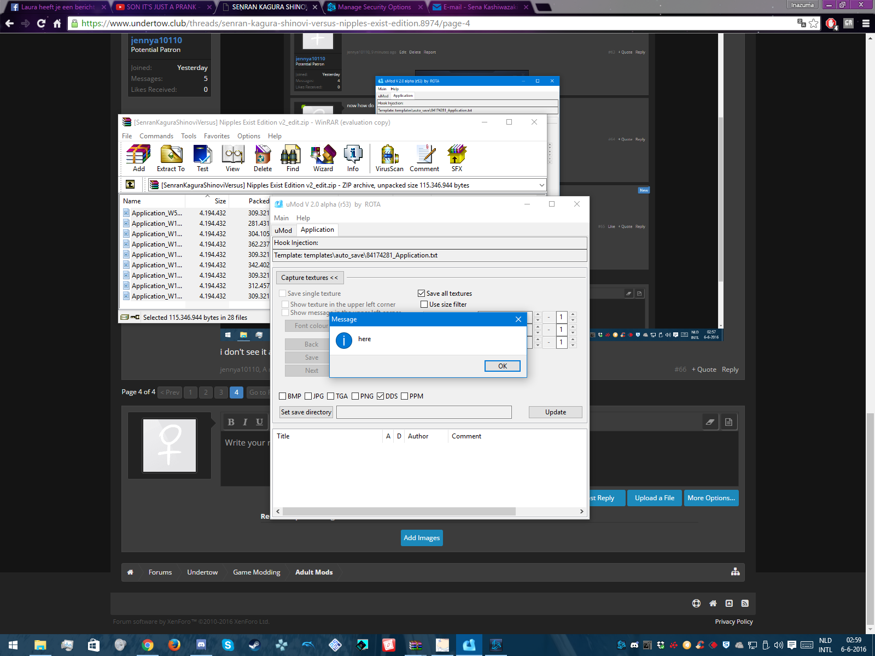The image size is (875, 656).
Task: Collapse the Capture textures section
Action: (x=310, y=278)
